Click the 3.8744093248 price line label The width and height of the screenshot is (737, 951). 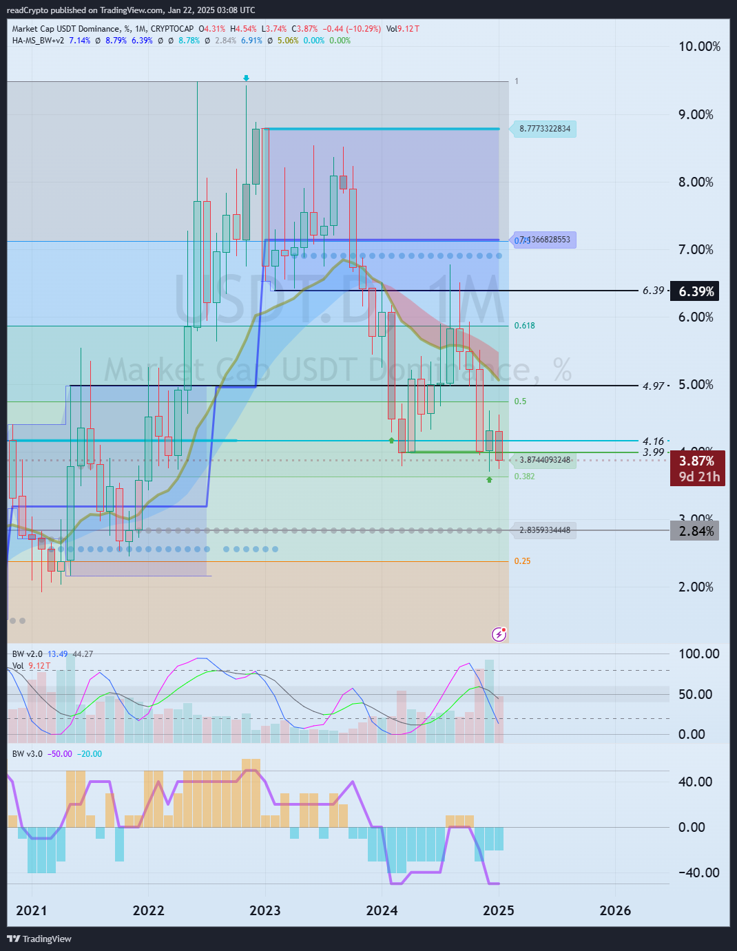(x=545, y=460)
